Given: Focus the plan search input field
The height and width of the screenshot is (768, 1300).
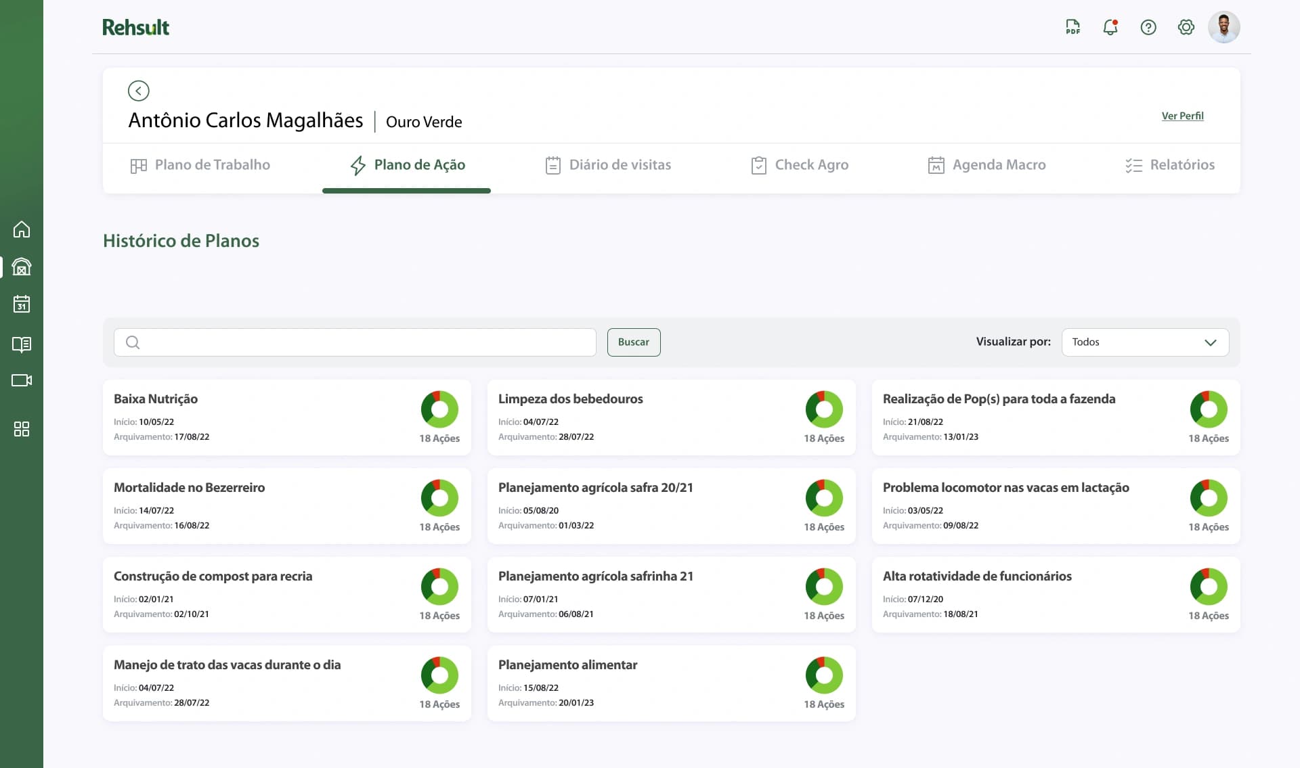Looking at the screenshot, I should tap(355, 342).
